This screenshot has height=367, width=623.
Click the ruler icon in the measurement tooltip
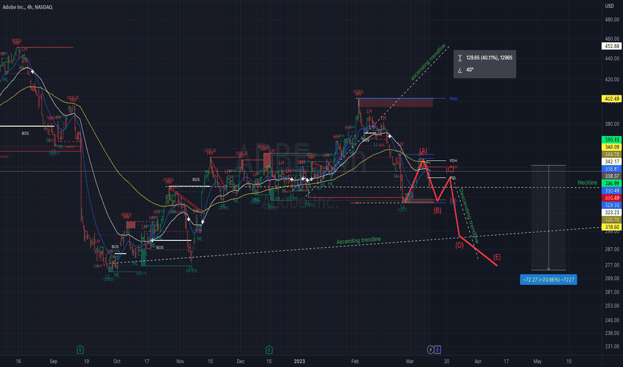pyautogui.click(x=460, y=58)
